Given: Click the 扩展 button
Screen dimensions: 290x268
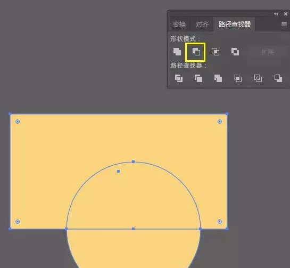Looking at the screenshot, I should 268,52.
